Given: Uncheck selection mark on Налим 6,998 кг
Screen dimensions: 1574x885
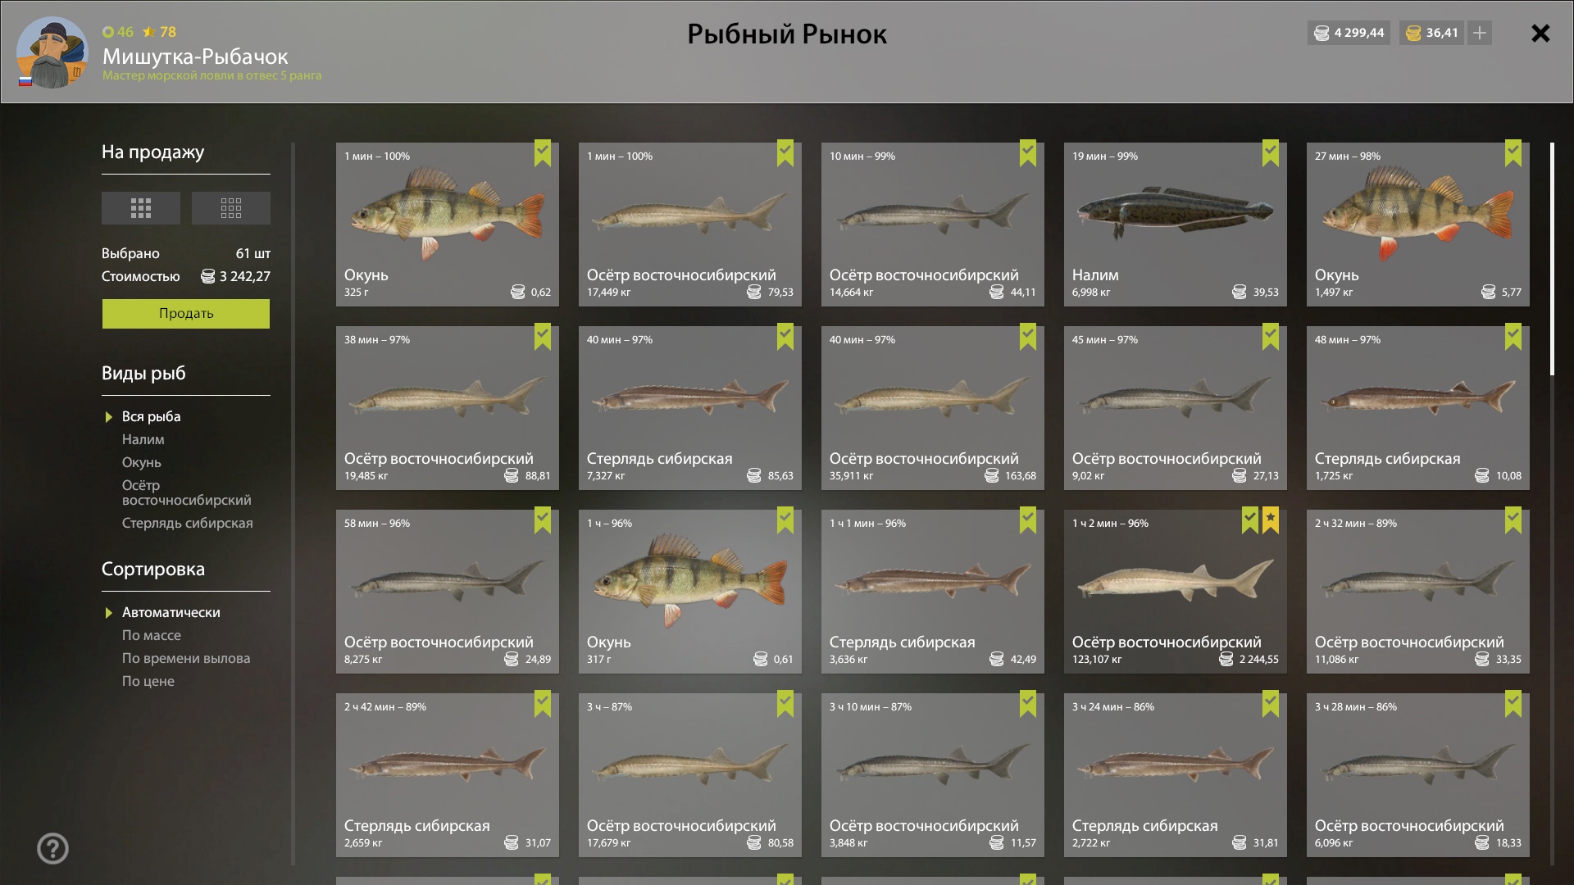Looking at the screenshot, I should [x=1271, y=152].
